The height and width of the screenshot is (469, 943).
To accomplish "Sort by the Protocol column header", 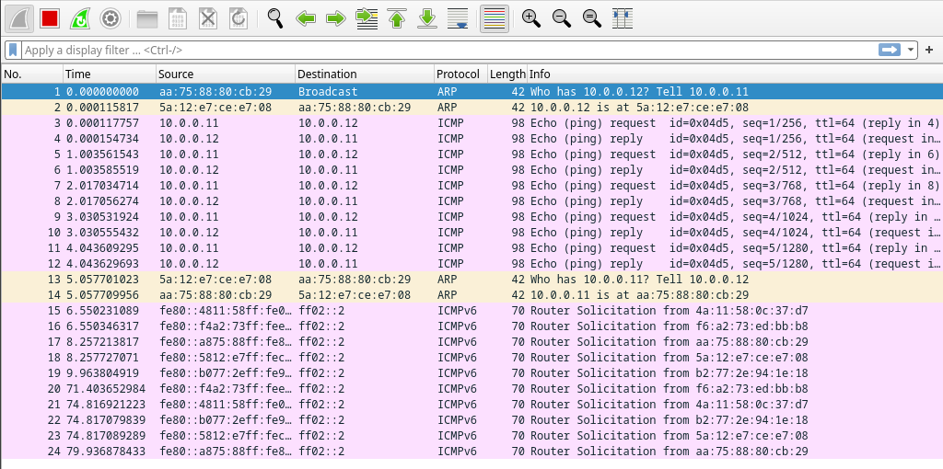I will (460, 74).
